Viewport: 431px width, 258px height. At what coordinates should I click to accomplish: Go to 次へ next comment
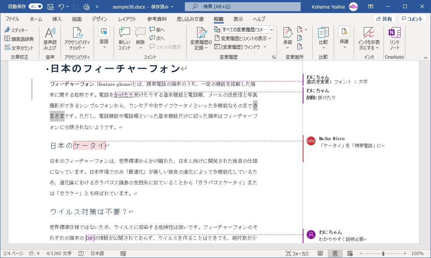point(157,38)
